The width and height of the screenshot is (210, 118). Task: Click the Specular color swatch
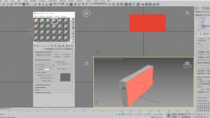[x=47, y=69]
